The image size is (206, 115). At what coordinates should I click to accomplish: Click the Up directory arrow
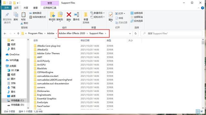click(x=18, y=34)
